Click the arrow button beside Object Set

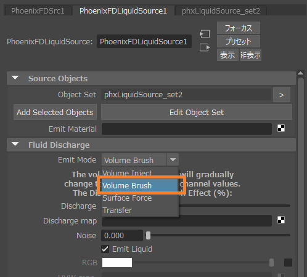click(282, 95)
